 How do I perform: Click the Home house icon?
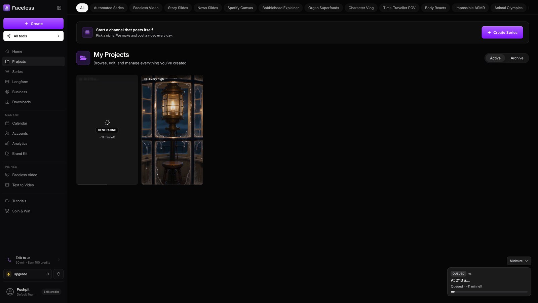click(x=7, y=52)
